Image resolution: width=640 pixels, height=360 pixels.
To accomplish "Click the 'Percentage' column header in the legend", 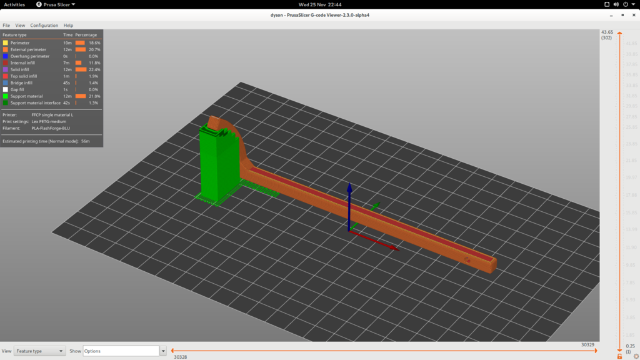I will click(86, 35).
